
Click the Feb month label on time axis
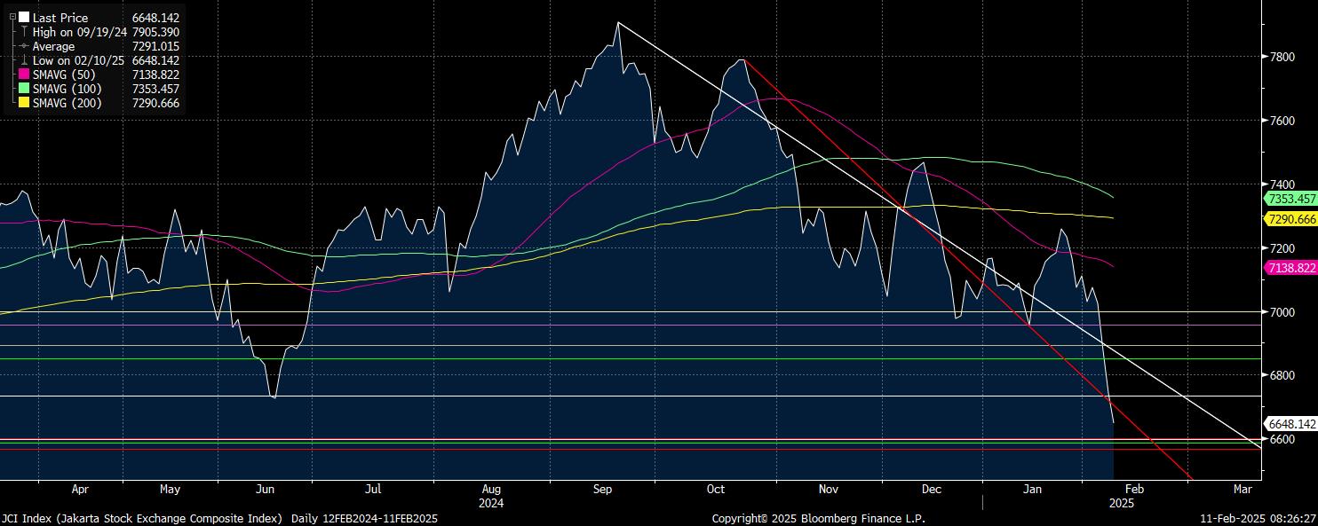[1134, 489]
